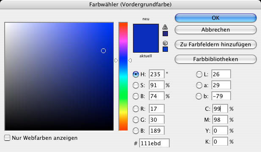The image size is (261, 152).
Task: Click the out-of-gamut warning triangle icon
Action: click(165, 27)
